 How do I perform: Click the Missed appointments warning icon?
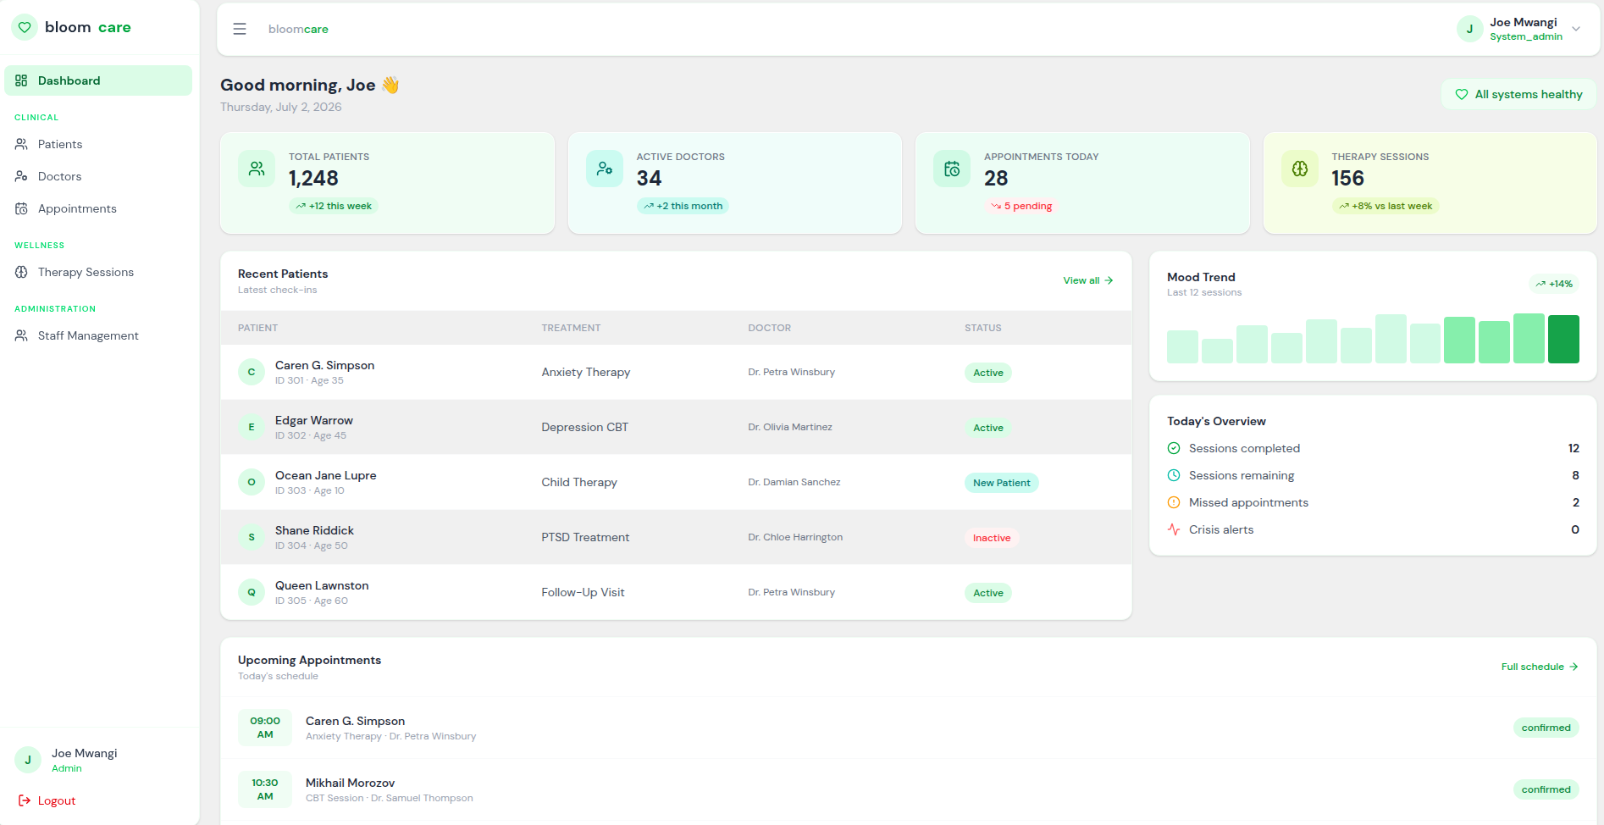(x=1174, y=502)
